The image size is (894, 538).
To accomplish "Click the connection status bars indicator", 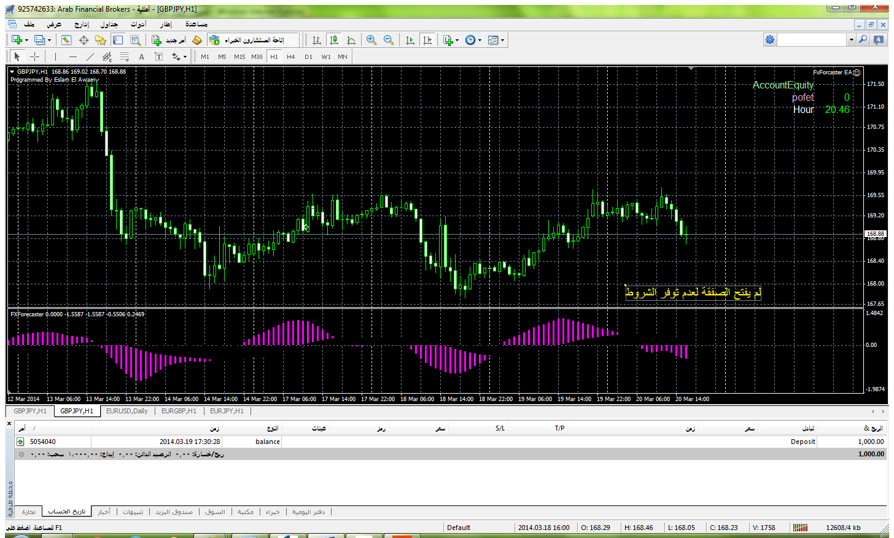I will pos(800,528).
